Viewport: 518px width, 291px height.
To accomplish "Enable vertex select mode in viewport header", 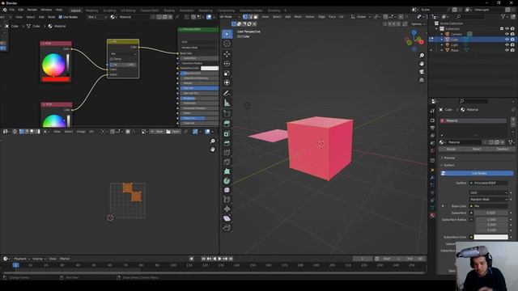I will click(245, 17).
